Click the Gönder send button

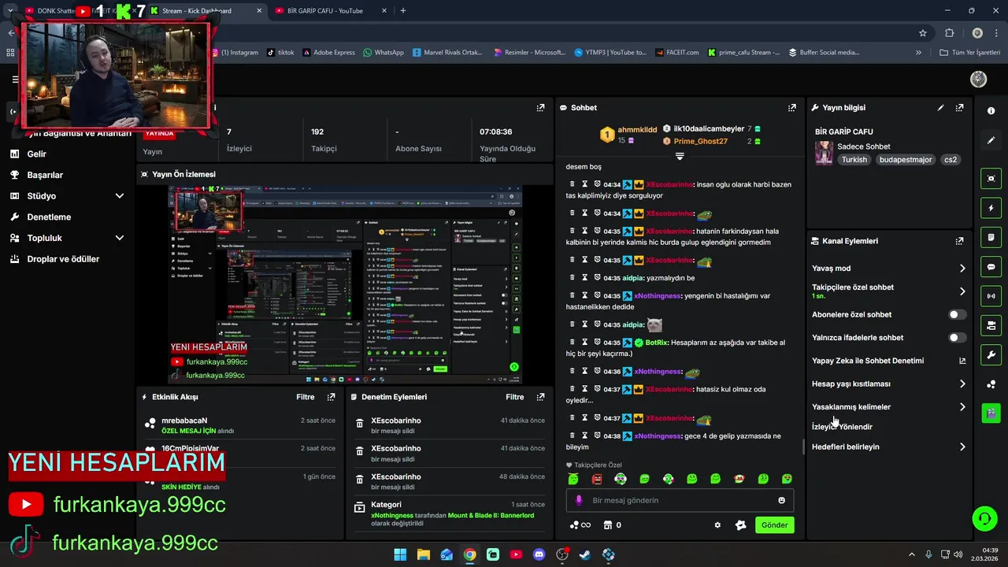[x=774, y=525]
